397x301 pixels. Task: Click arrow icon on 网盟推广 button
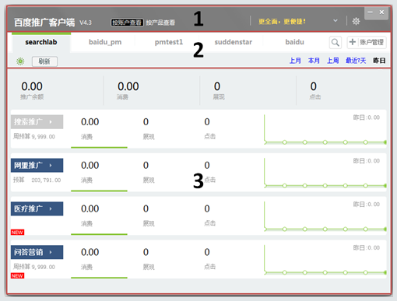tap(51, 166)
